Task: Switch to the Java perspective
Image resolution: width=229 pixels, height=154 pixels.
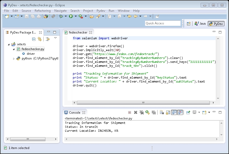Action: [200, 24]
